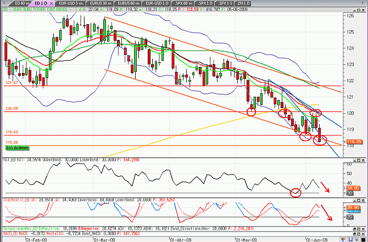Click the blue W icon in bottom bar
The height and width of the screenshot is (242, 368).
[x=350, y=239]
